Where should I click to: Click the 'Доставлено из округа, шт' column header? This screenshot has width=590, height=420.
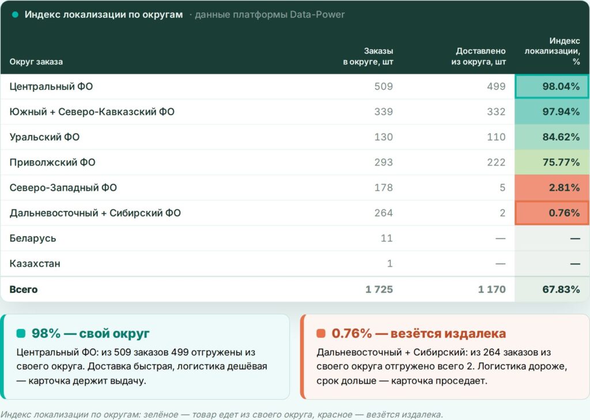pos(478,56)
